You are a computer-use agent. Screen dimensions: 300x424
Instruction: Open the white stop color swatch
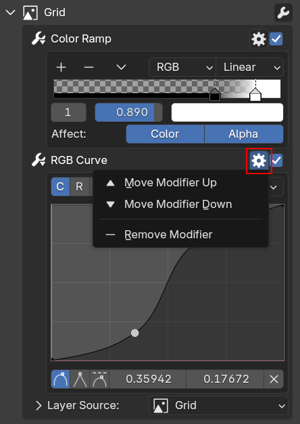coord(227,112)
